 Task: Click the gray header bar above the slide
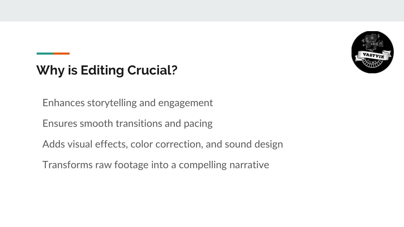coord(202,11)
